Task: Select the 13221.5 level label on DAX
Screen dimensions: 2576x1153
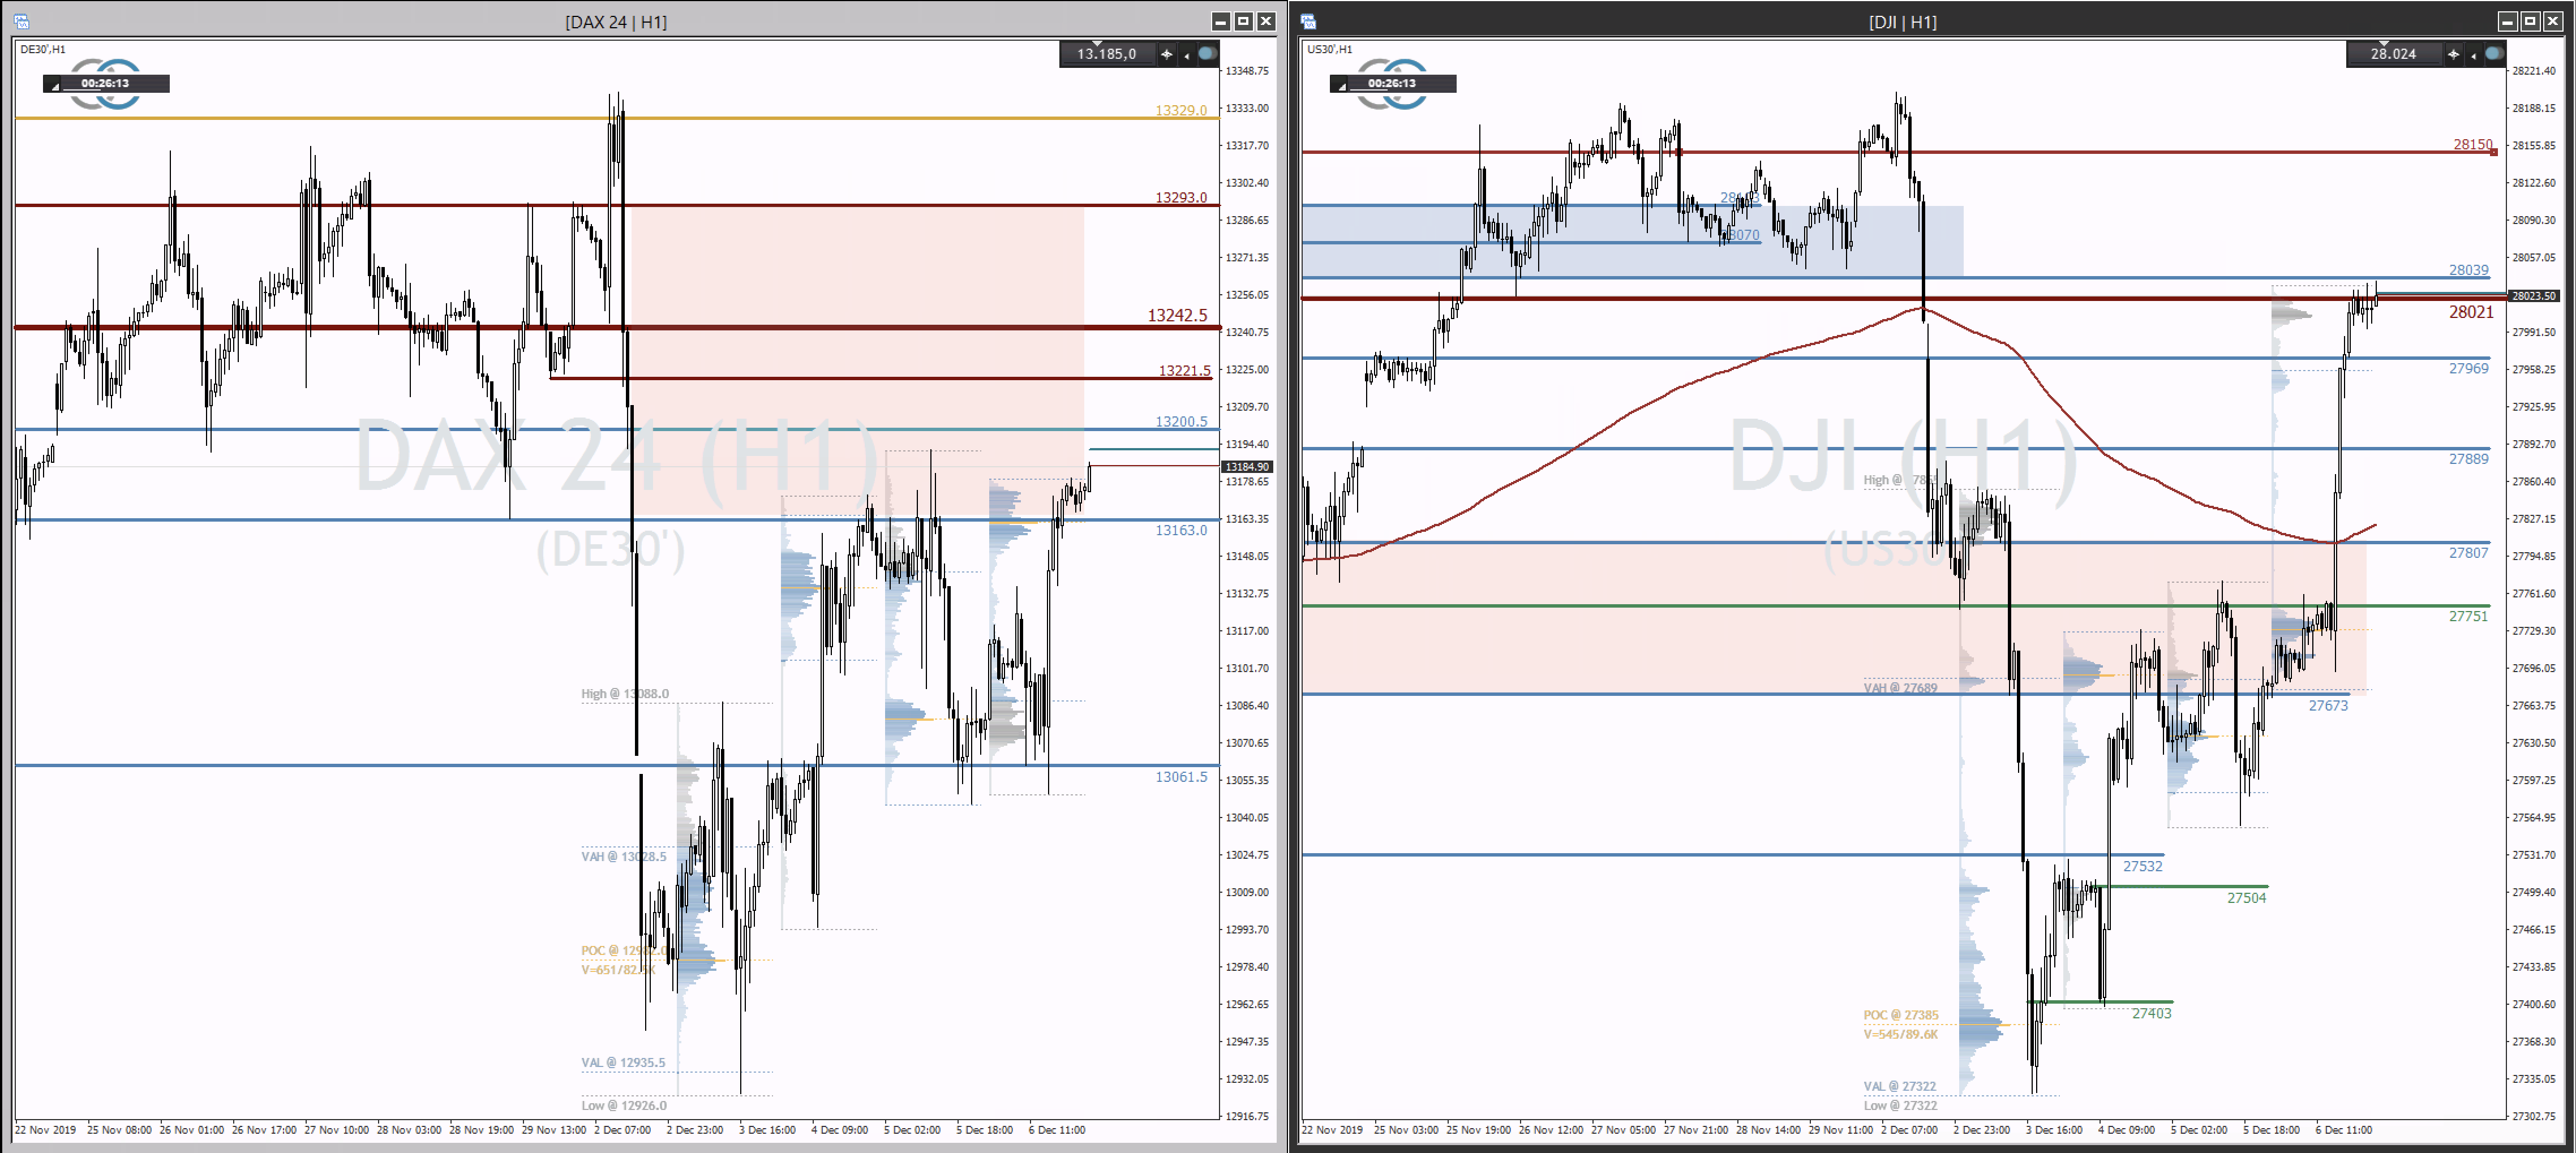Action: click(x=1184, y=370)
